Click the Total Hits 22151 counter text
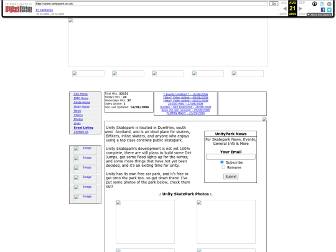This screenshot has width=336, height=252. pos(116,93)
